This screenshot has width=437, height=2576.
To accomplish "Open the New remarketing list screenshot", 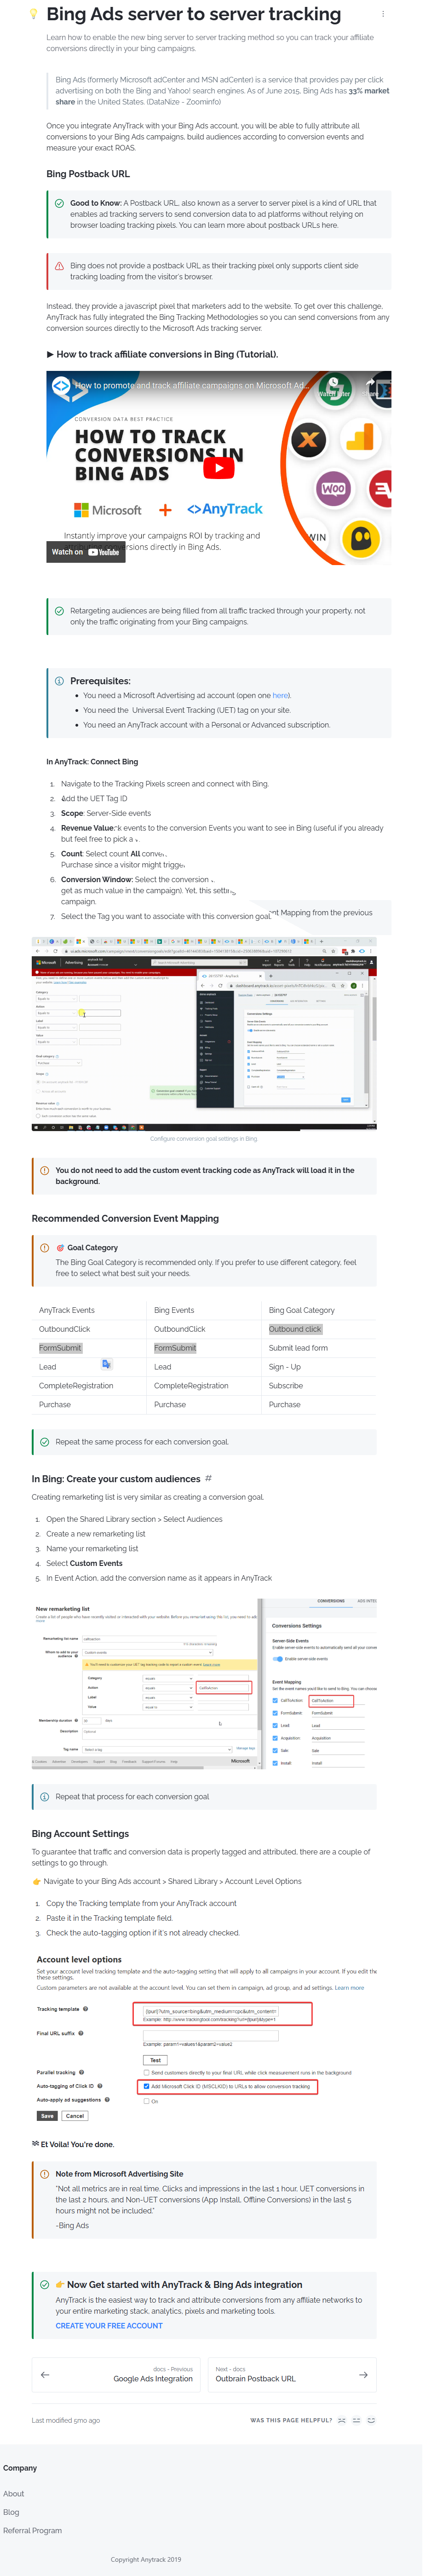I will pos(204,1684).
